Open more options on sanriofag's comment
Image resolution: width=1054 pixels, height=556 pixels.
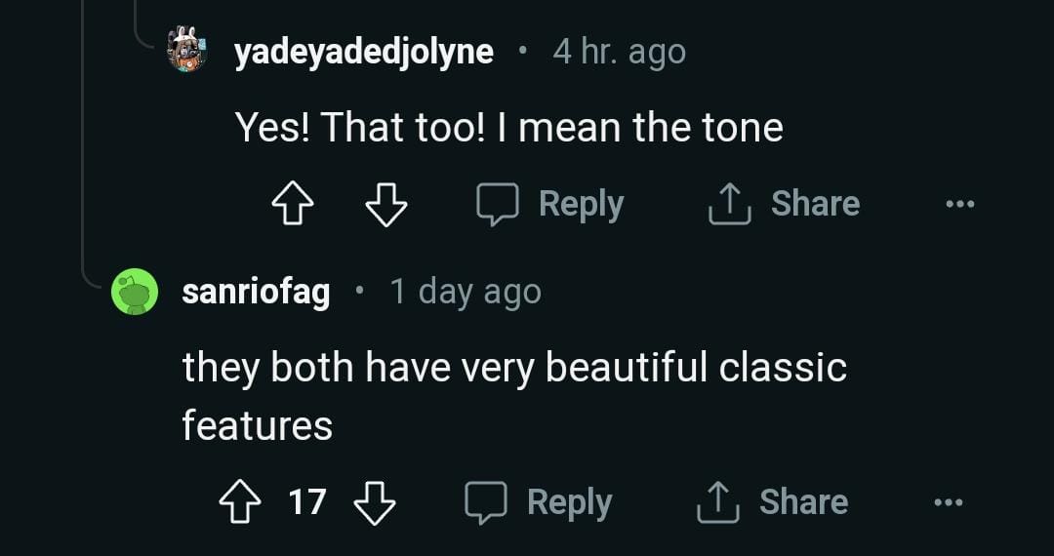click(948, 503)
